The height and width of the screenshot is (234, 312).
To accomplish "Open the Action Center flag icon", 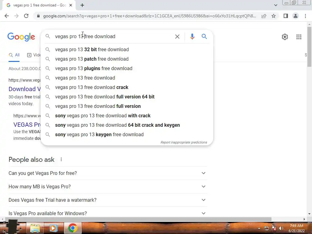I will pyautogui.click(x=274, y=228).
